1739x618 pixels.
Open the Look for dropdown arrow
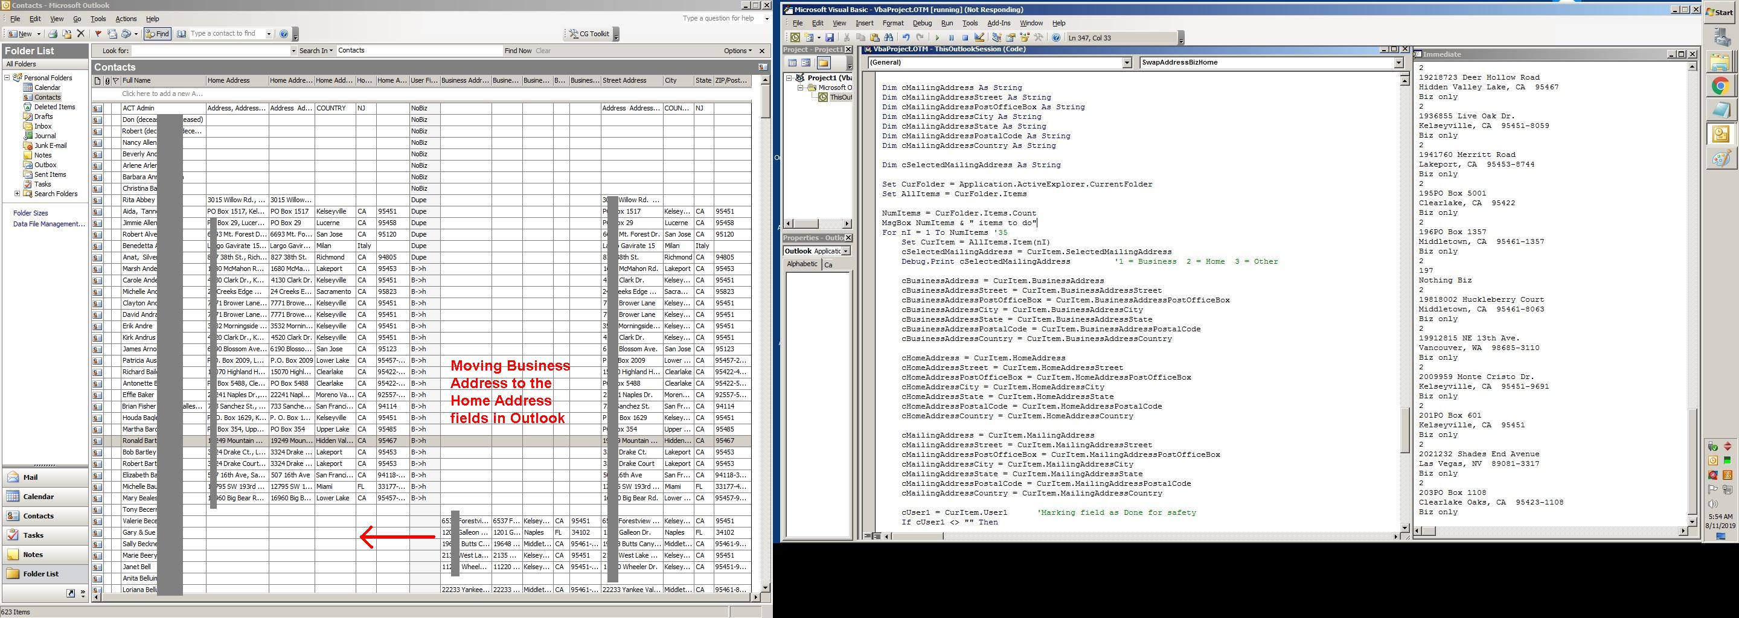[293, 51]
